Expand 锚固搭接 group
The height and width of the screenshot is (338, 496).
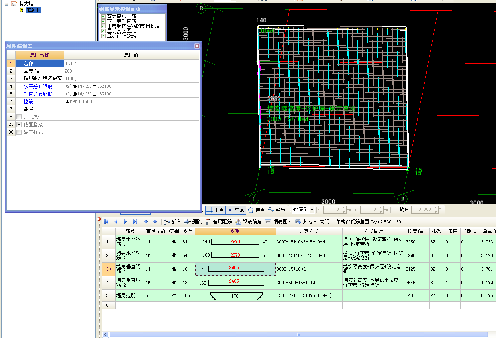click(19, 124)
